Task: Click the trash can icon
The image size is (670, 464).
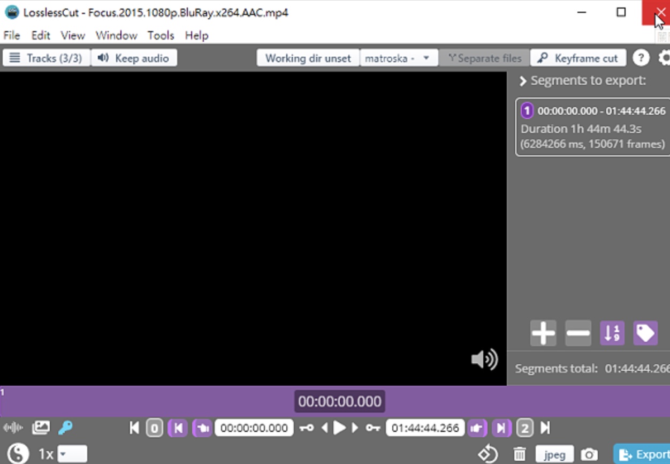Action: [520, 455]
